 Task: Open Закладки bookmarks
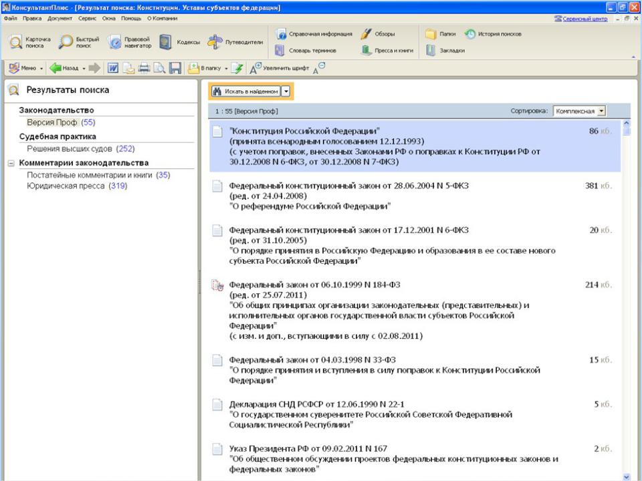click(x=445, y=50)
